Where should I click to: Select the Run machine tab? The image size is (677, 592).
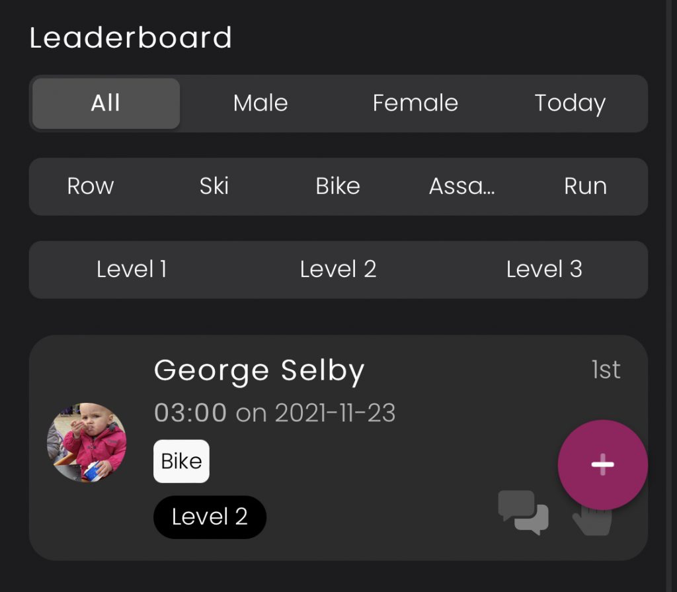coord(585,187)
